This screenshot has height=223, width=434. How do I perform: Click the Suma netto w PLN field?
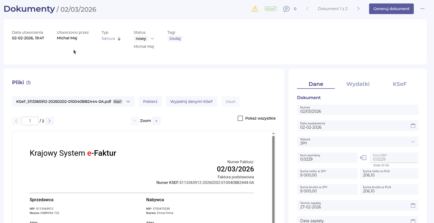point(389,174)
